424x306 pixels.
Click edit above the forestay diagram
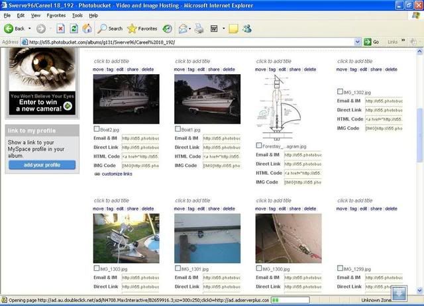(282, 70)
